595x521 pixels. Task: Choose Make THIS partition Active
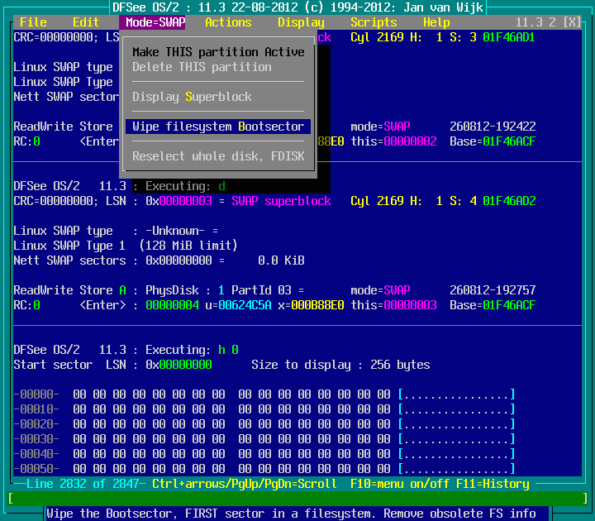tap(218, 52)
